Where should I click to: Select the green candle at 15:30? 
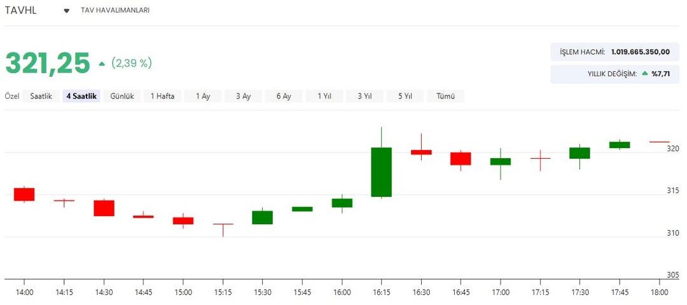(262, 217)
